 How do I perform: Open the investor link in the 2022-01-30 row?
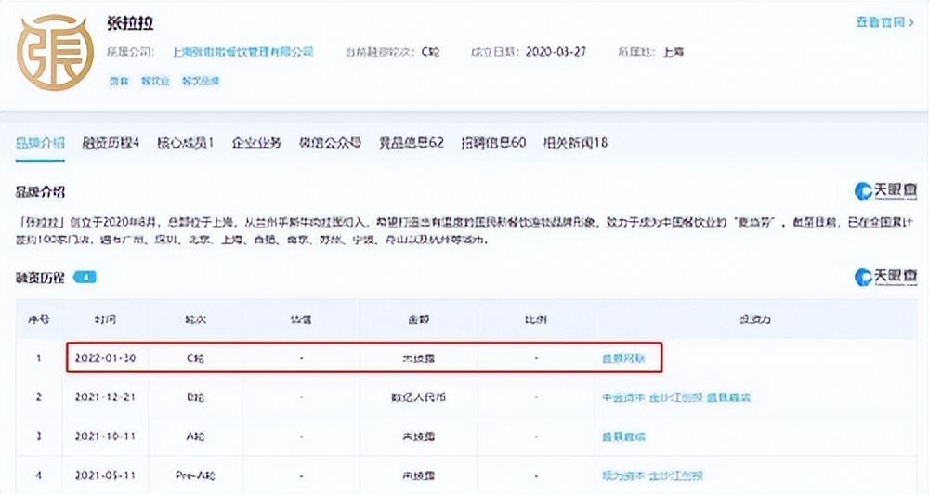click(623, 358)
